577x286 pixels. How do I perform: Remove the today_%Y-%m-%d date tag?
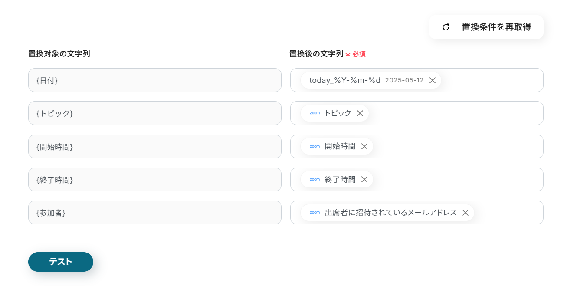[x=432, y=80]
